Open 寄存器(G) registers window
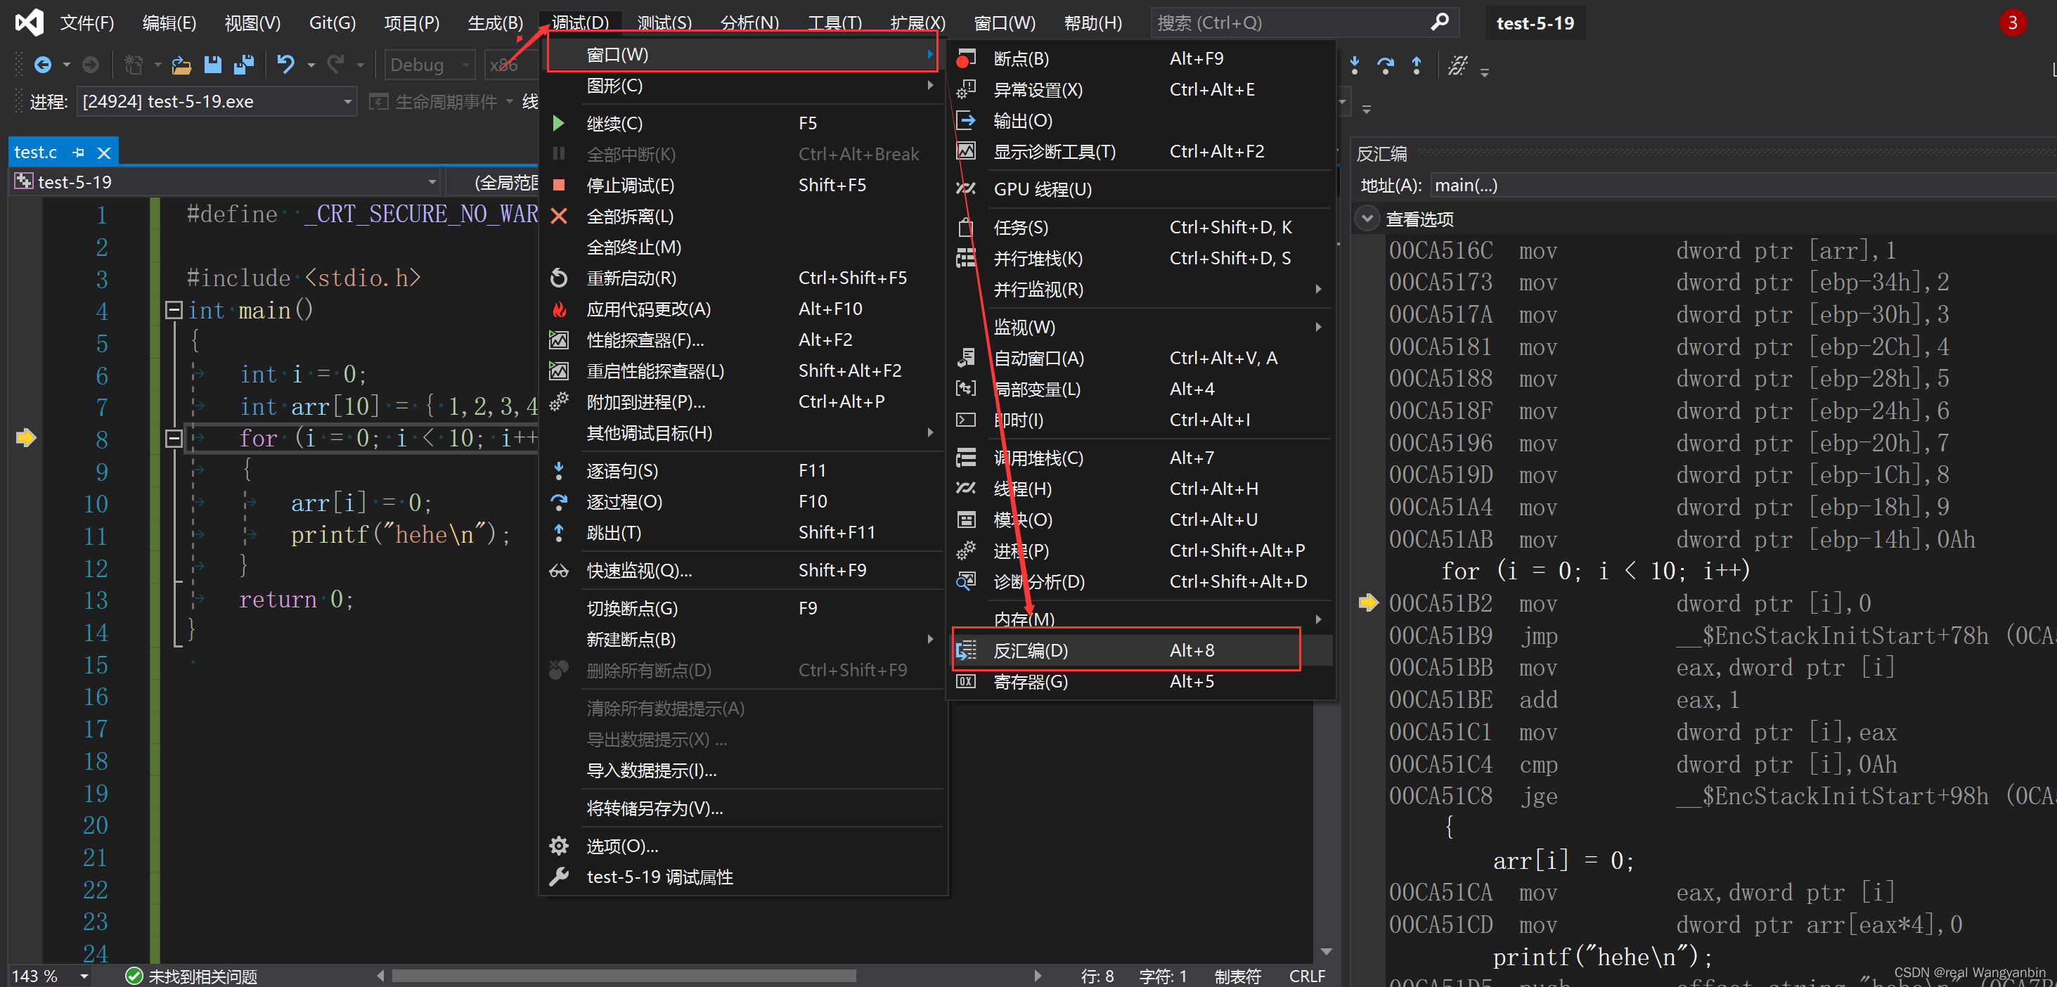This screenshot has height=987, width=2057. pos(1142,682)
